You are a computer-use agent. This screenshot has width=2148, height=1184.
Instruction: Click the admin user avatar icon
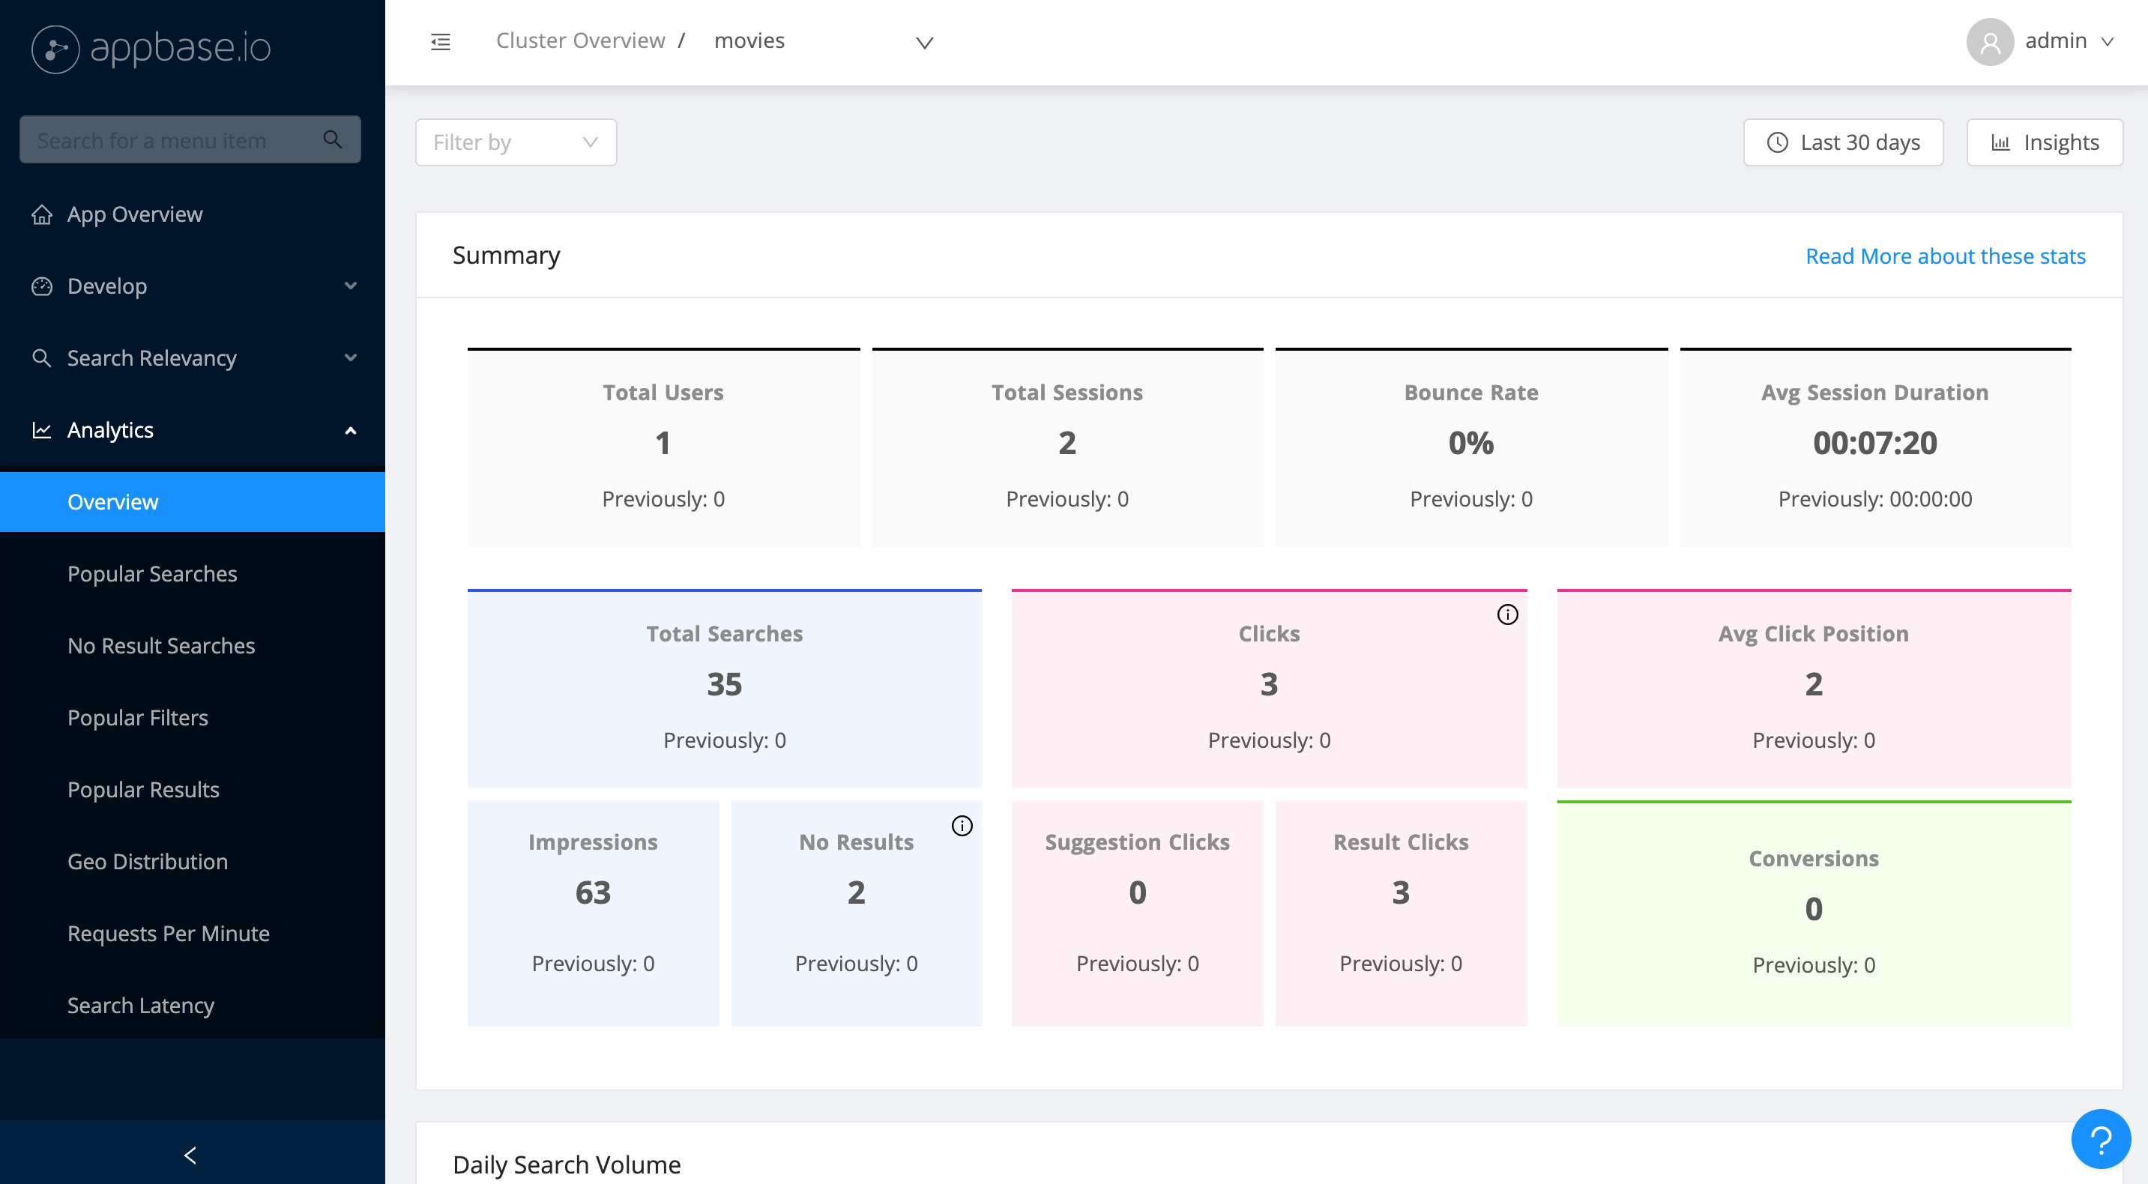pos(1990,41)
